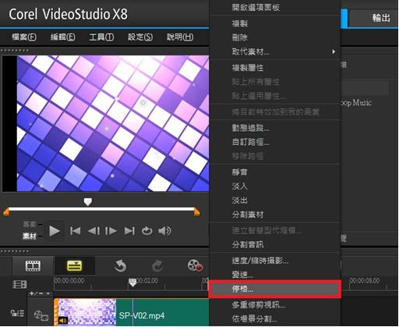Click the Play button in preview controls
This screenshot has height=327, width=399.
(55, 231)
